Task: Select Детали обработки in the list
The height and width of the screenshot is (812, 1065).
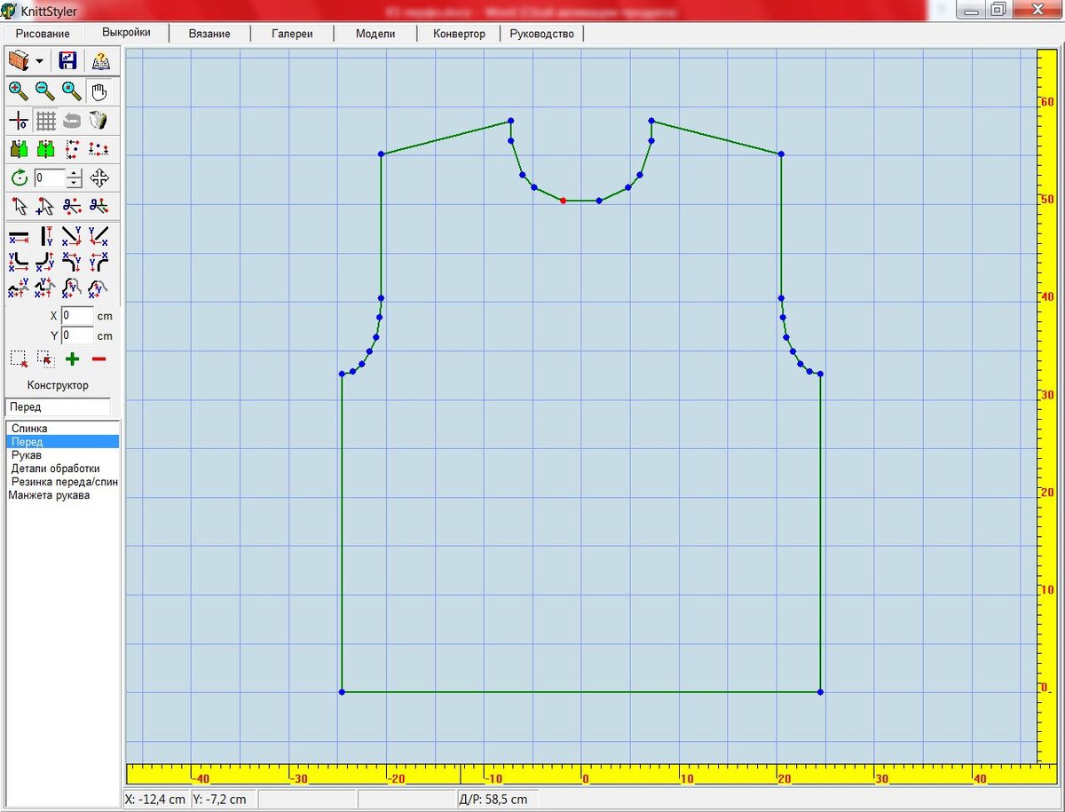Action: [x=62, y=469]
